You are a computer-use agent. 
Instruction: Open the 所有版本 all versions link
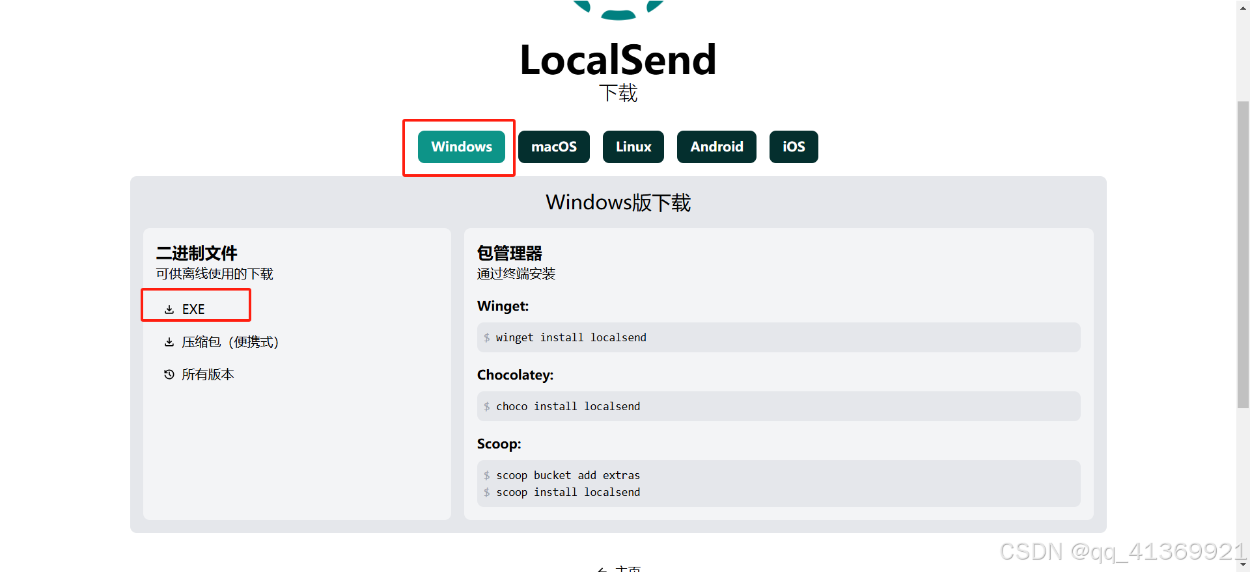[208, 374]
